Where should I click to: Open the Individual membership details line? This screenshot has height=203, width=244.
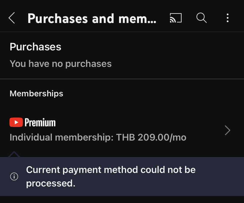(x=98, y=137)
